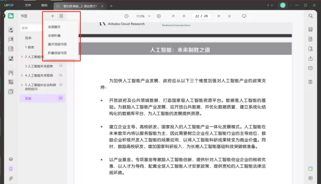Open the attachments paperclip icon
This screenshot has height=184, width=321.
pyautogui.click(x=11, y=178)
